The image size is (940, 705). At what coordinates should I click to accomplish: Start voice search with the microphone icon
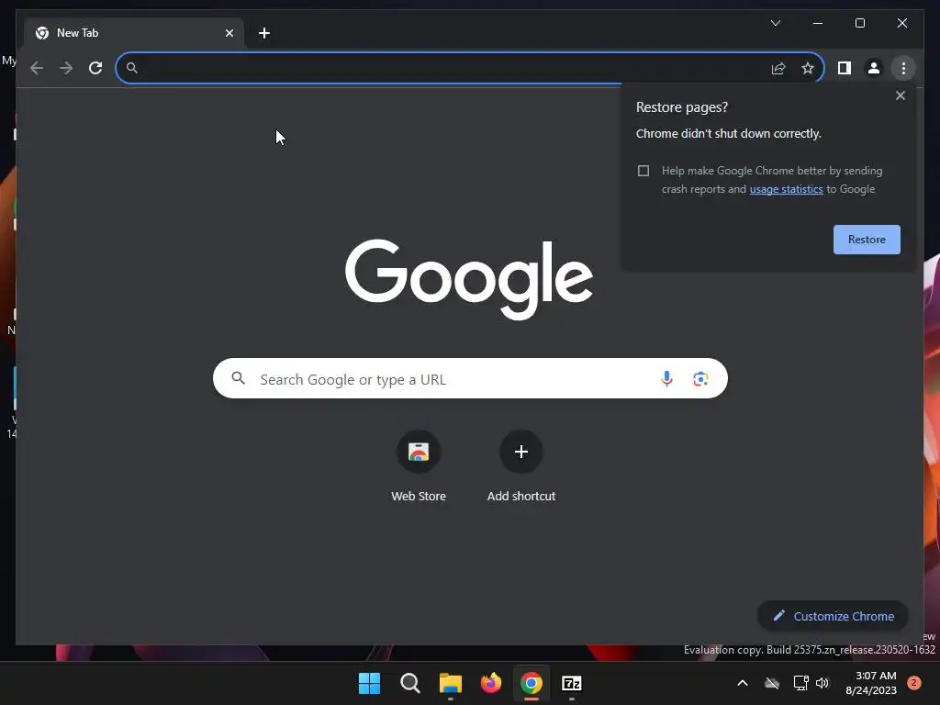tap(666, 378)
